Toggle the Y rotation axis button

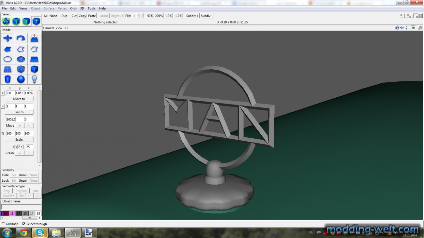(16, 147)
